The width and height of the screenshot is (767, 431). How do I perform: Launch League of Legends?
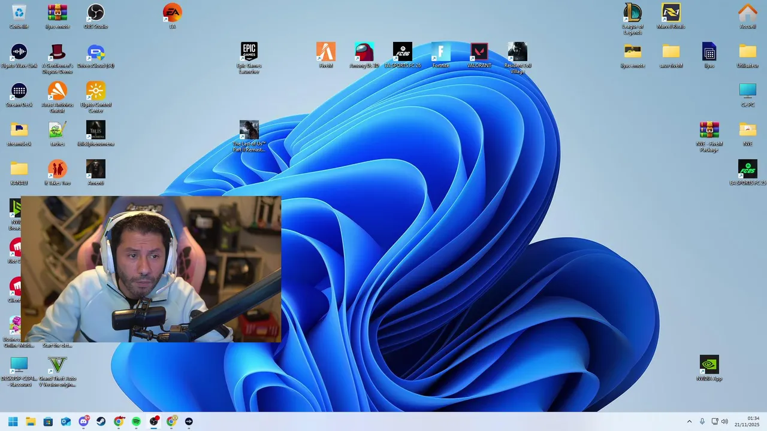633,13
